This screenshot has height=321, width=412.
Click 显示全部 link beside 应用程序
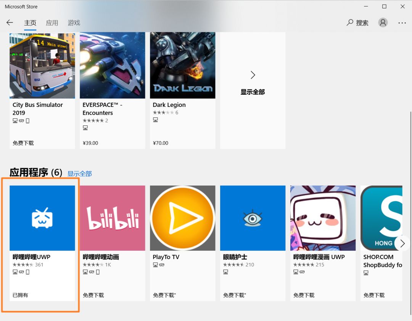click(x=80, y=173)
